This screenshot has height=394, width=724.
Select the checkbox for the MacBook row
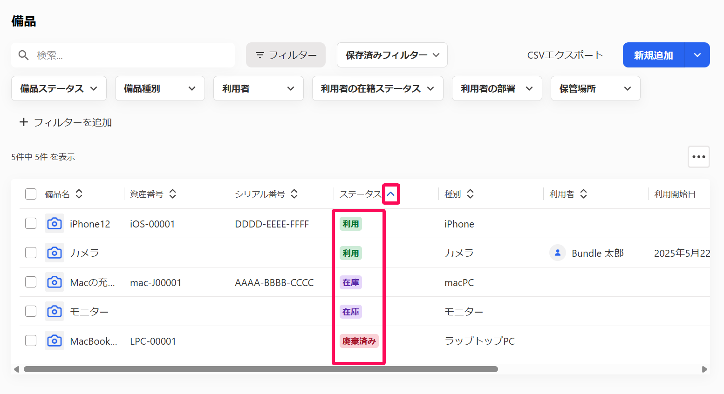30,340
